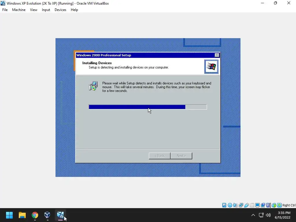Click the mouse integration status icon

click(274, 205)
